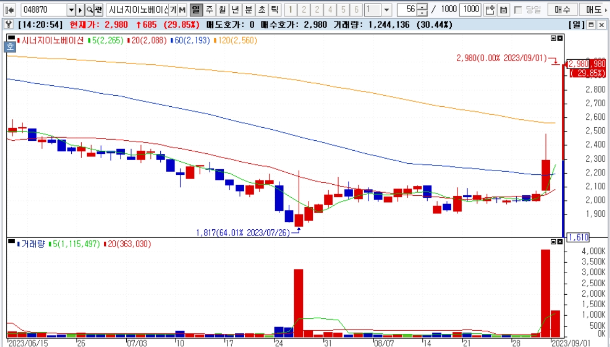This screenshot has width=610, height=347.
Task: Click the tallest volume bar above 4,000K
Action: pyautogui.click(x=546, y=294)
